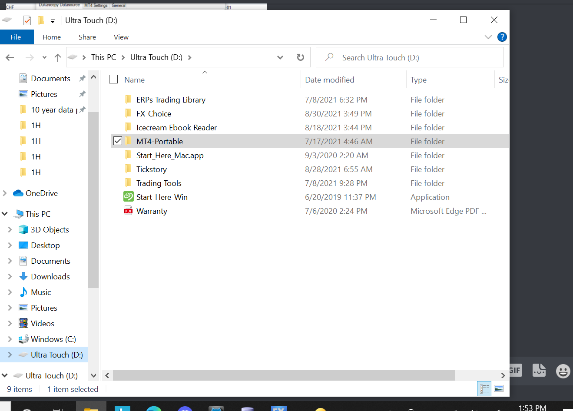Select the Music icon under This PC
This screenshot has width=573, height=411.
pos(23,292)
